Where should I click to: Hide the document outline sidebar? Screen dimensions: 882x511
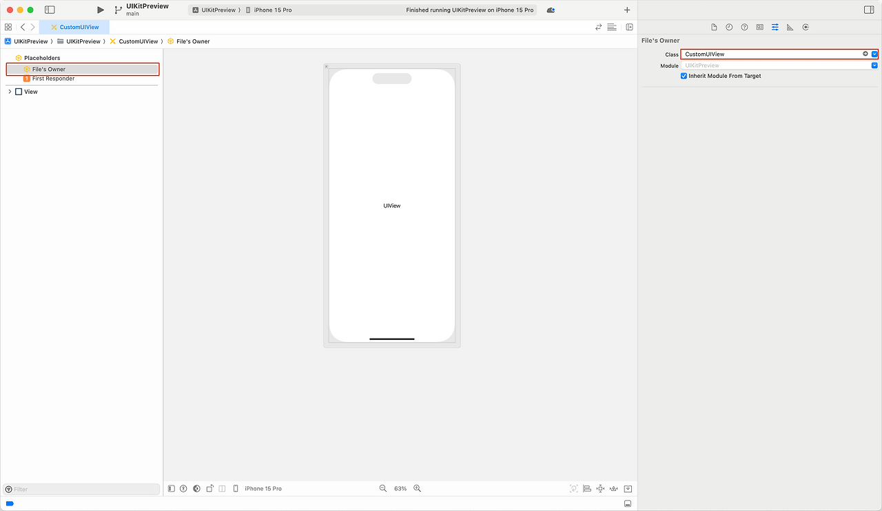[x=171, y=488]
